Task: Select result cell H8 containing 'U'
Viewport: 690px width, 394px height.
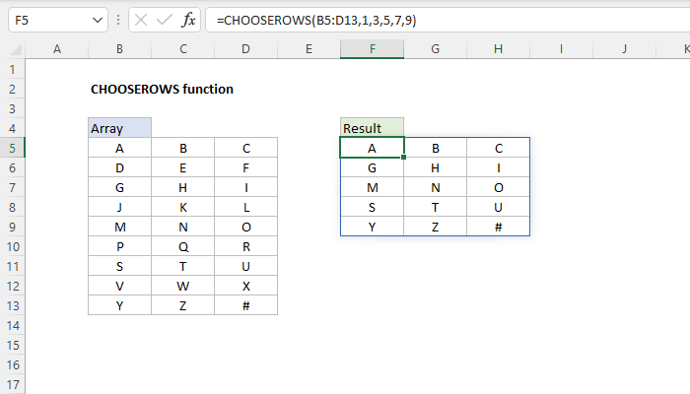Action: click(498, 207)
